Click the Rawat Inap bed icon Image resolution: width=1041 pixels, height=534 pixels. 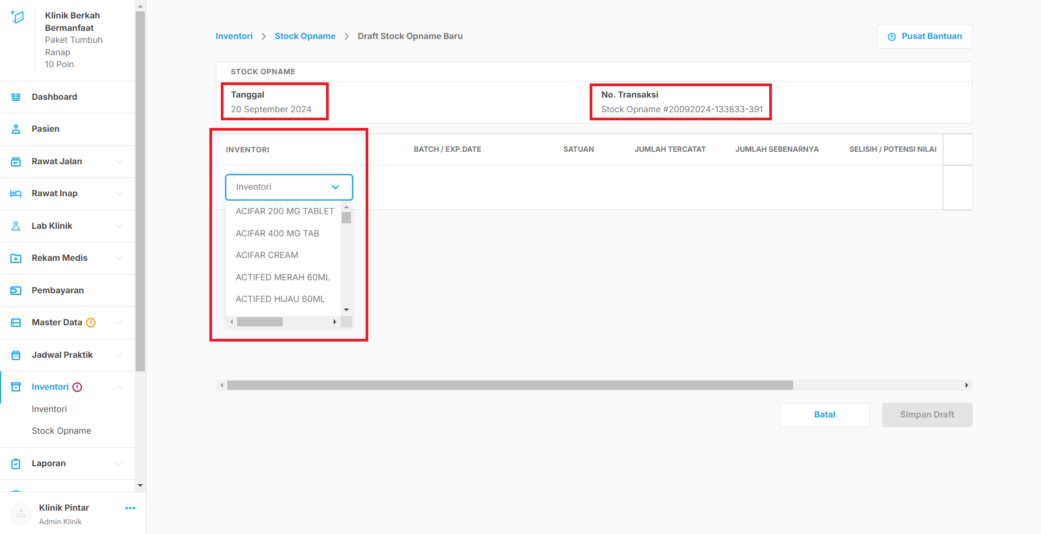point(16,194)
